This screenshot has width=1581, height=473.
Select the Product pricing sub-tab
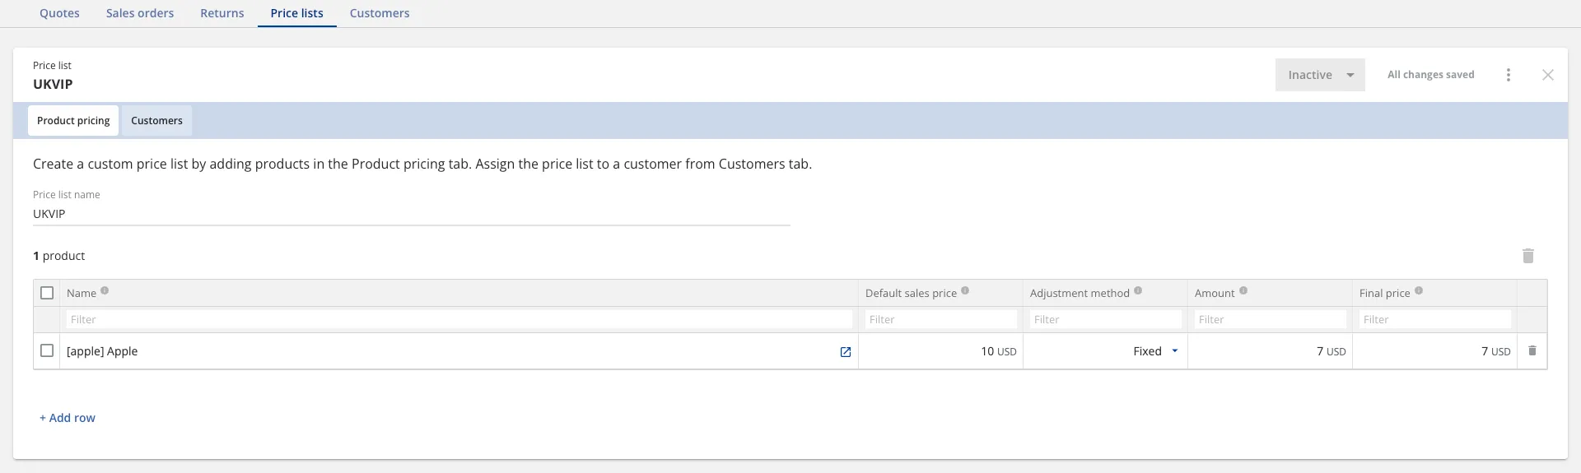coord(73,120)
